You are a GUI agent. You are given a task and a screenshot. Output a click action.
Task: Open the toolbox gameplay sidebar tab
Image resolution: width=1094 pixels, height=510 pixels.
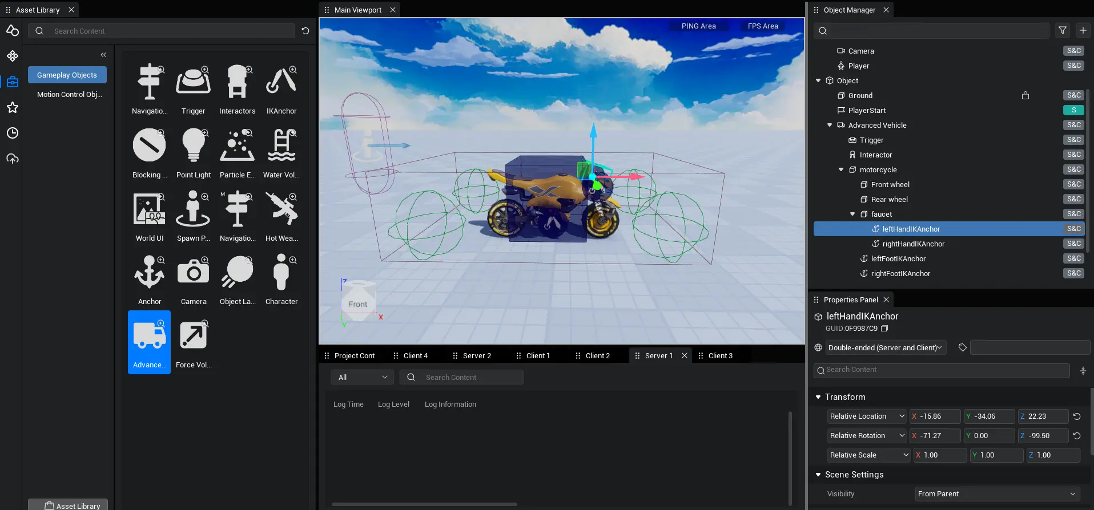[x=13, y=82]
